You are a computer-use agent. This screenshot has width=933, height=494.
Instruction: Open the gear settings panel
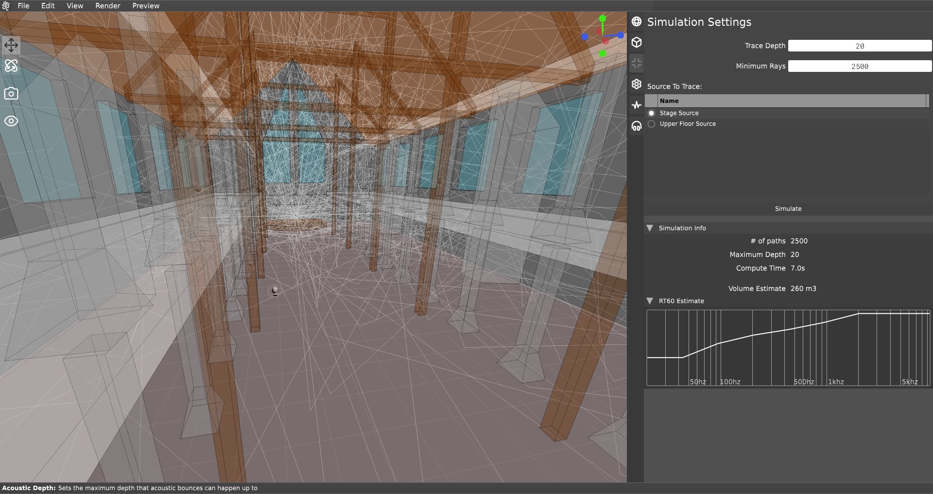coord(637,84)
